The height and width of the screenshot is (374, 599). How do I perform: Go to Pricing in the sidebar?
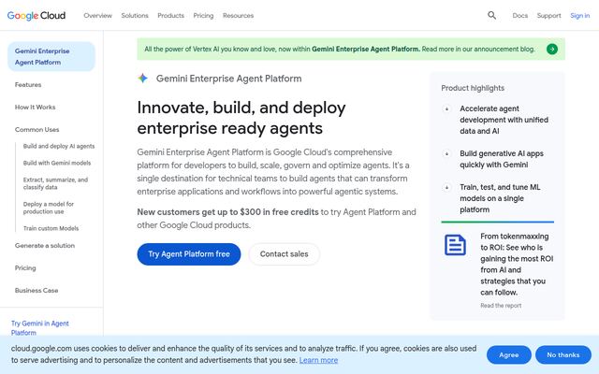point(25,268)
